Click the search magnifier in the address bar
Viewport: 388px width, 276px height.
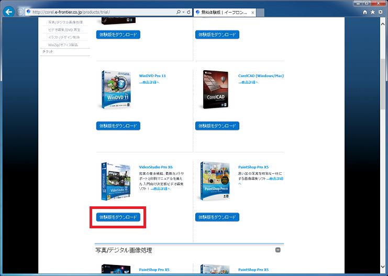point(178,12)
